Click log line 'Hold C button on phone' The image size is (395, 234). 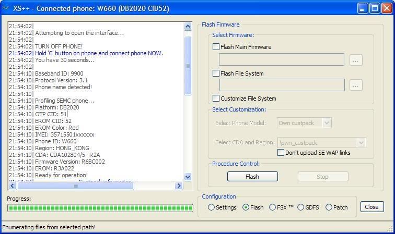99,53
